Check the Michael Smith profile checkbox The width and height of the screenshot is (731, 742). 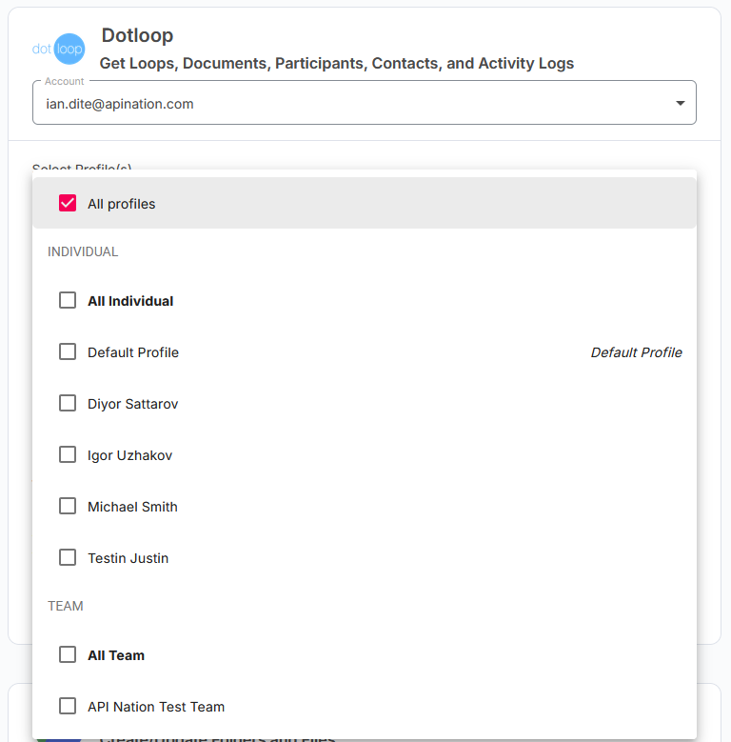coord(68,506)
